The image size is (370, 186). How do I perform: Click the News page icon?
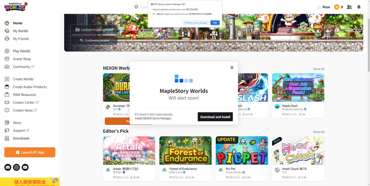[7, 123]
